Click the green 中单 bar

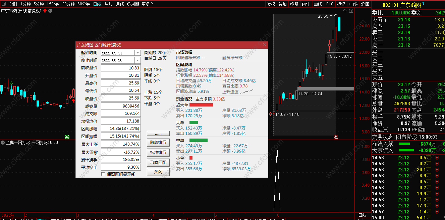pos(199,140)
